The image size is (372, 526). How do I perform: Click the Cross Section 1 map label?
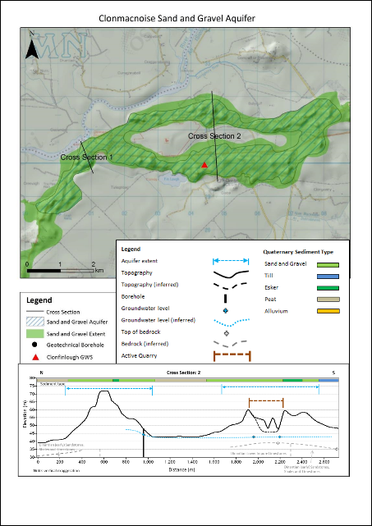point(86,157)
